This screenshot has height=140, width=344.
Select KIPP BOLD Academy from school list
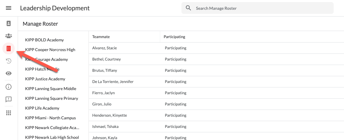coord(45,40)
